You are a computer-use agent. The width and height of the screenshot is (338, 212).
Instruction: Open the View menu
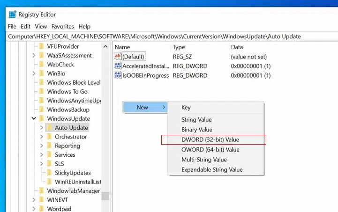(x=41, y=27)
